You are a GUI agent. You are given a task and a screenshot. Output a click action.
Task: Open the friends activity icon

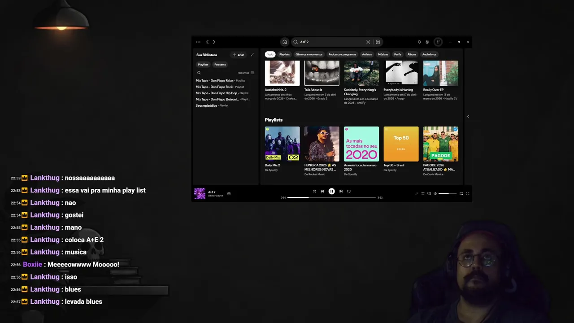pyautogui.click(x=427, y=42)
